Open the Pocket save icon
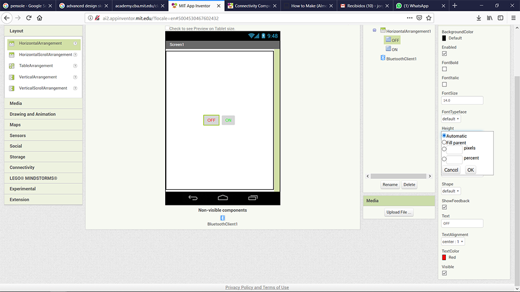 click(x=419, y=18)
